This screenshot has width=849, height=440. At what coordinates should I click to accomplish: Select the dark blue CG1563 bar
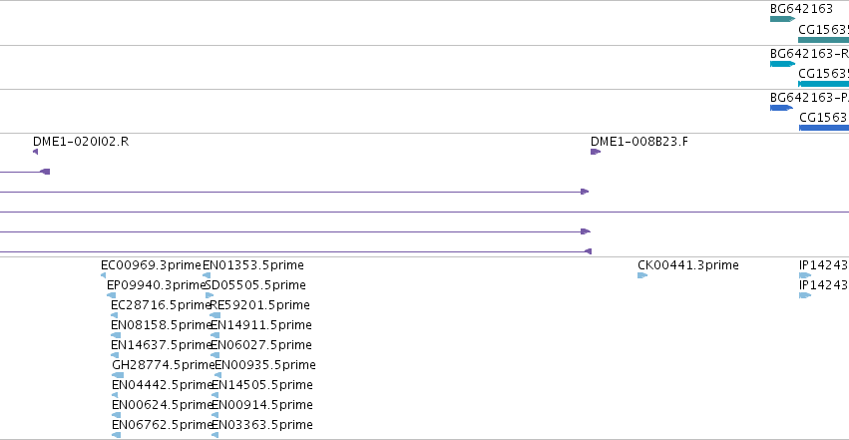[824, 128]
